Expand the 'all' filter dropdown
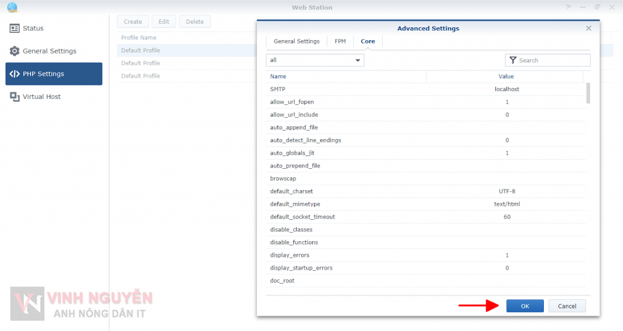 [x=358, y=60]
